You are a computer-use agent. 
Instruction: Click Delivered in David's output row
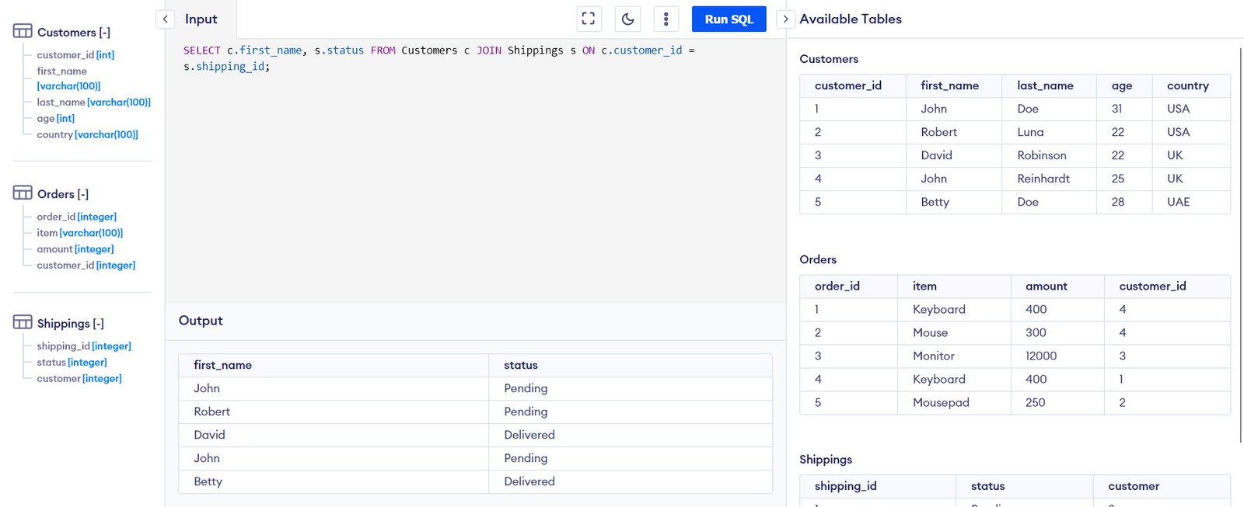[x=529, y=435]
